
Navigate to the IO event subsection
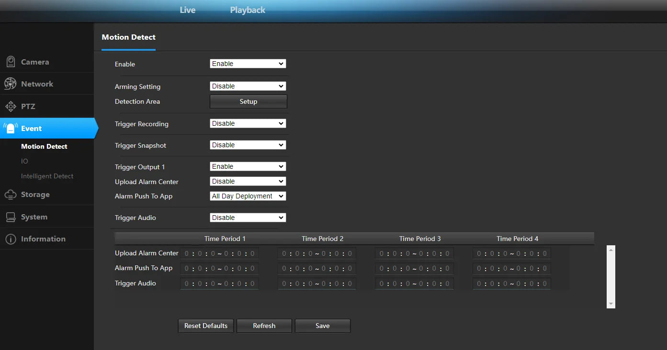point(24,161)
